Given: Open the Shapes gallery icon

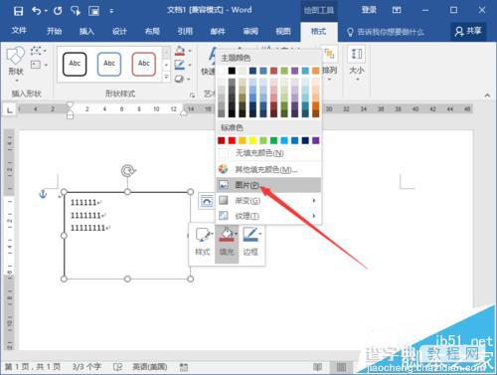Looking at the screenshot, I should tap(15, 55).
